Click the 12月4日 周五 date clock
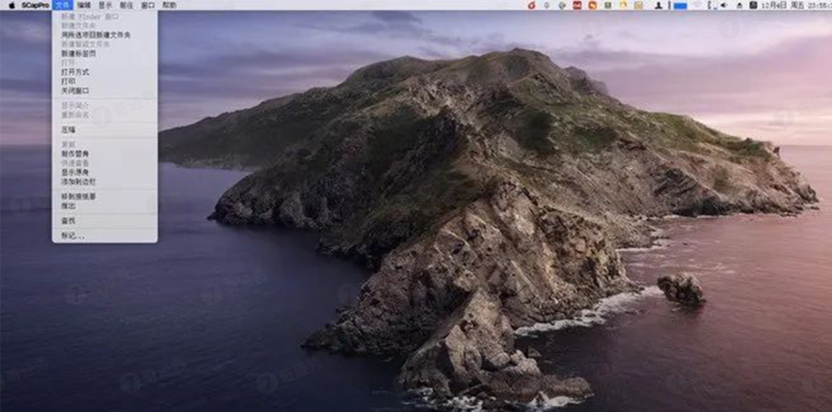 [x=796, y=5]
